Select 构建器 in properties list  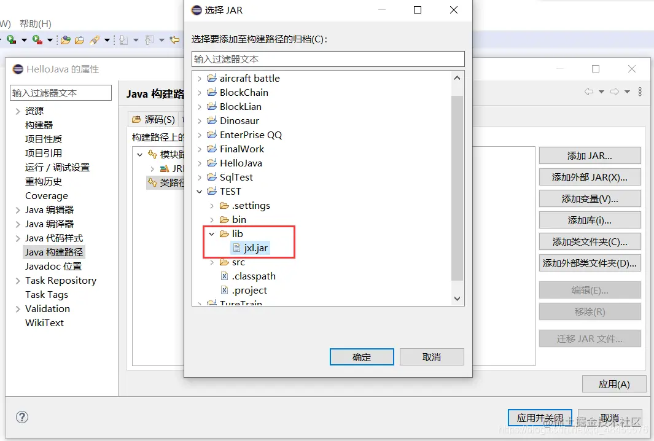tap(39, 125)
